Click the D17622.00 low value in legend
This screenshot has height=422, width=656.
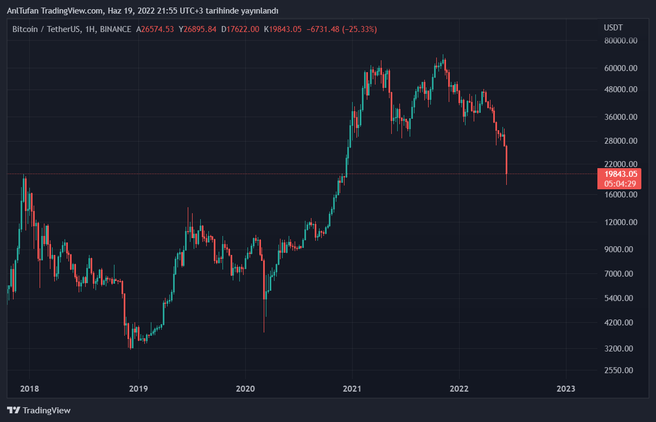240,29
